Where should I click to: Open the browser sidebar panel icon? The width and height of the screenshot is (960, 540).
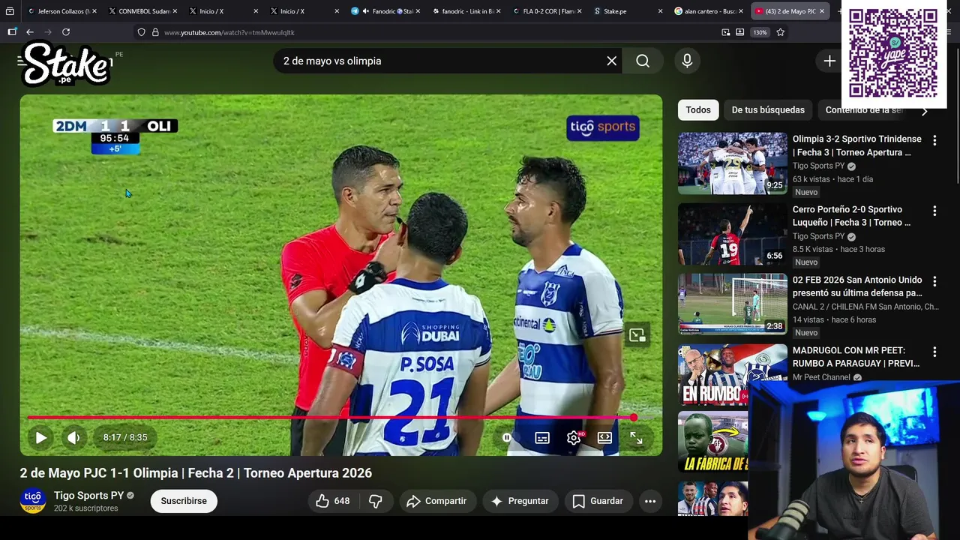pos(12,32)
